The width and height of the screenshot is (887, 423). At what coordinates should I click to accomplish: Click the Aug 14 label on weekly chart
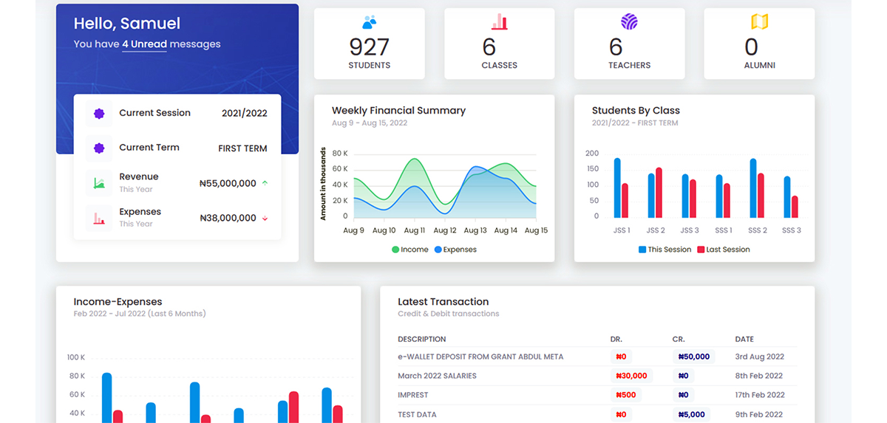[x=506, y=230]
